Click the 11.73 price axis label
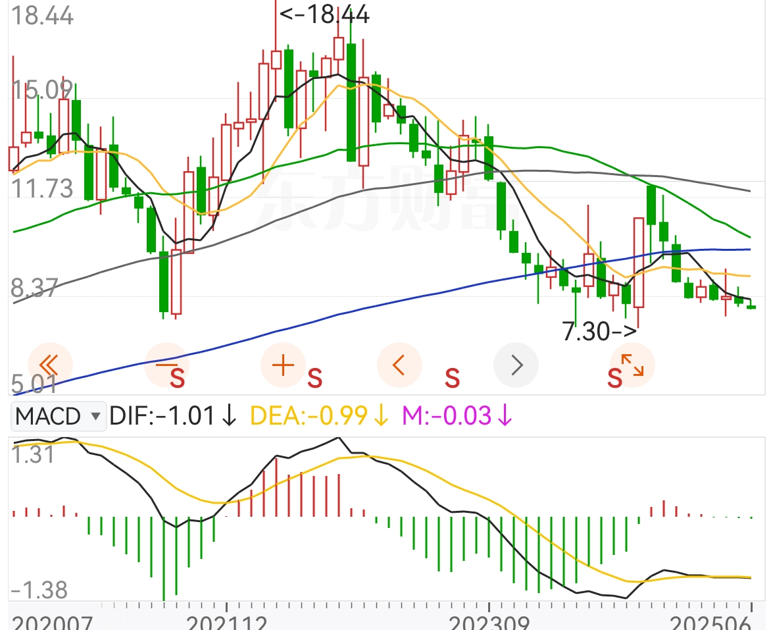The height and width of the screenshot is (630, 773). pyautogui.click(x=42, y=189)
